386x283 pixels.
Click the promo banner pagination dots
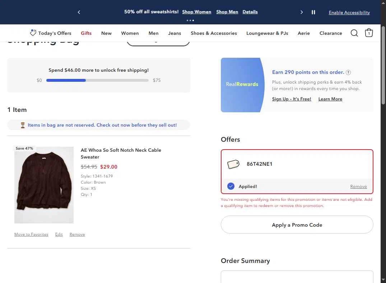pyautogui.click(x=190, y=20)
